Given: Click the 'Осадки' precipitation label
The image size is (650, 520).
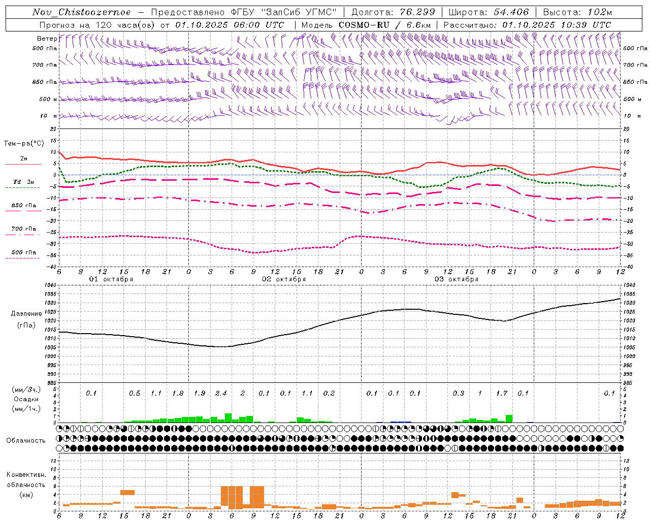Looking at the screenshot, I should click(26, 399).
